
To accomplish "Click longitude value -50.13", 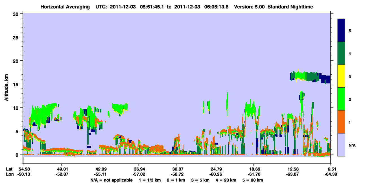I will point(23,174).
